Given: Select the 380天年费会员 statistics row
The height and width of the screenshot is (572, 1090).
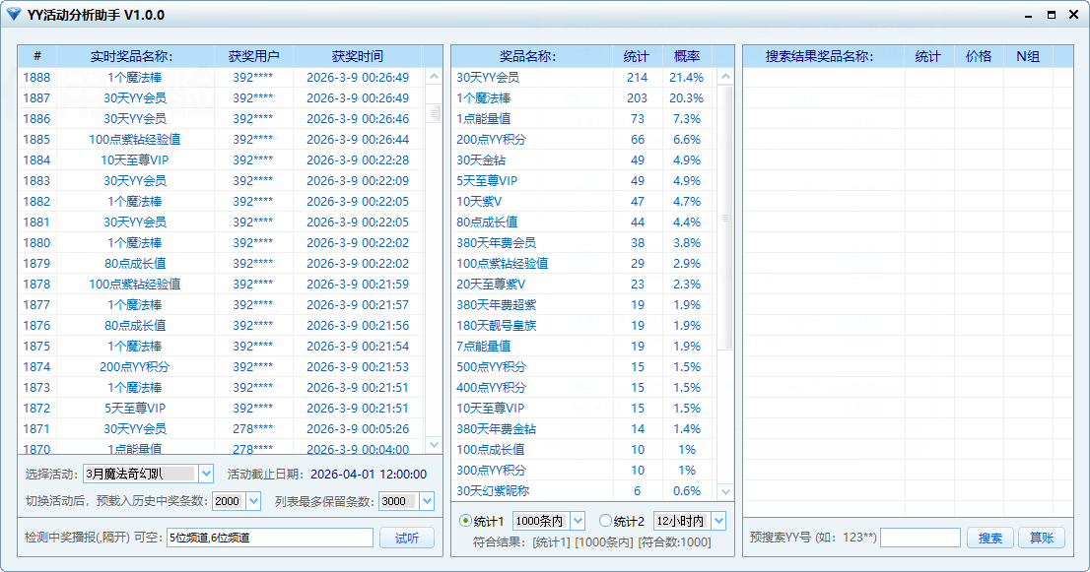Looking at the screenshot, I should [x=583, y=243].
